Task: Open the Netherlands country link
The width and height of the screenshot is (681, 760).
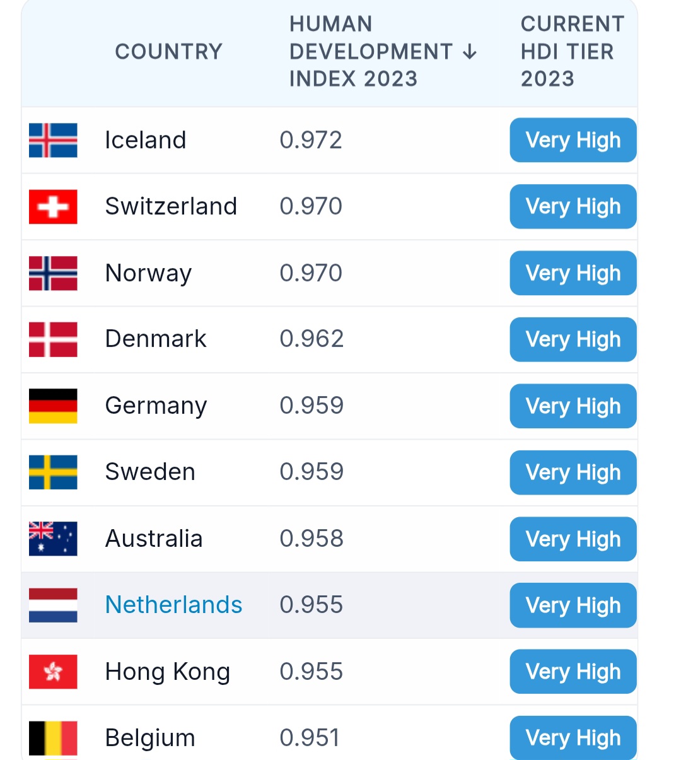Action: [x=173, y=605]
